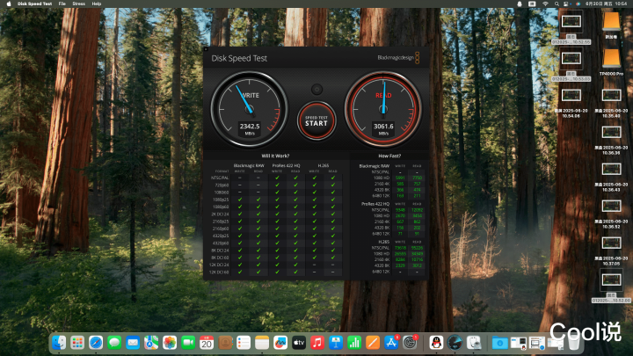Image resolution: width=633 pixels, height=356 pixels.
Task: Open Mail from the Dock
Action: point(133,343)
